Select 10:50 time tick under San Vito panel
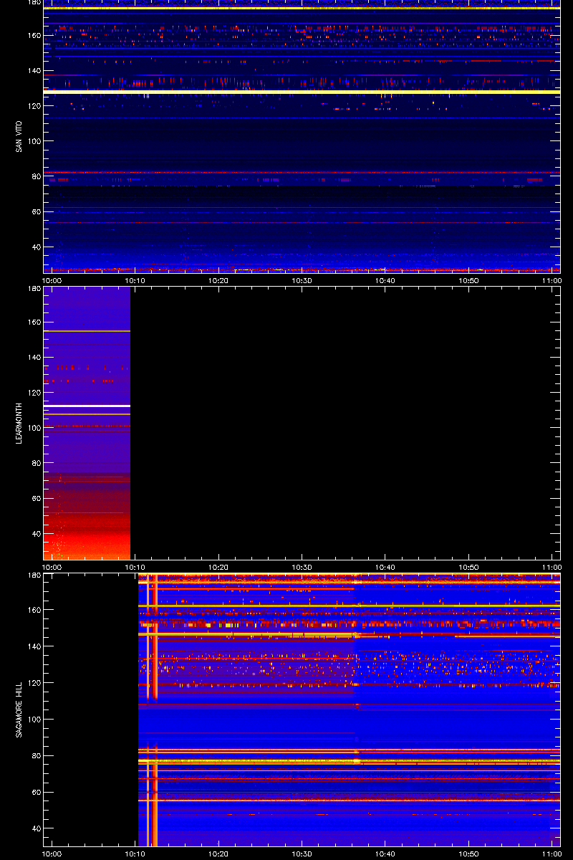Image resolution: width=573 pixels, height=860 pixels. [x=468, y=280]
